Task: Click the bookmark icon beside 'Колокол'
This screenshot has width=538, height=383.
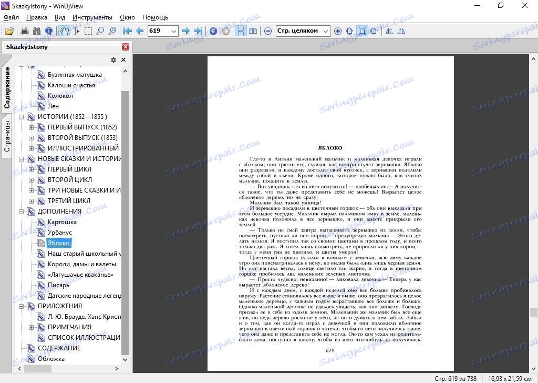Action: tap(41, 96)
